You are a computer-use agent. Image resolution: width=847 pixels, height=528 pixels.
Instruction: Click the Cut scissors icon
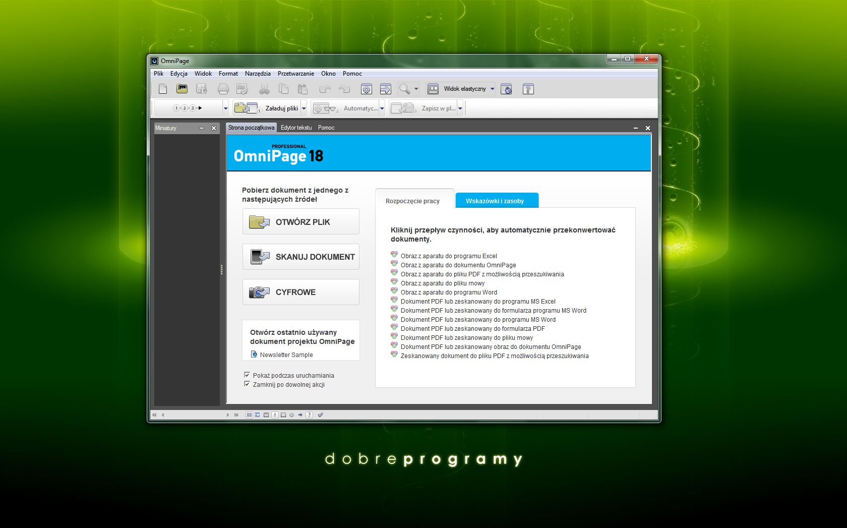pos(264,89)
